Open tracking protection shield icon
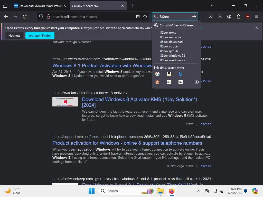The height and width of the screenshot is (197, 263). coord(41,17)
